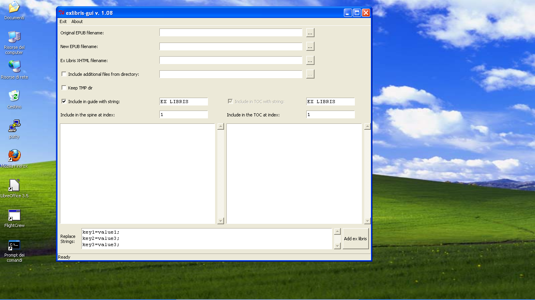
Task: Maximize the exlibris-gui window
Action: (x=357, y=13)
